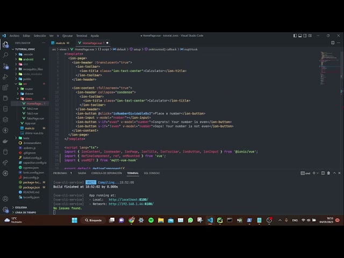Toggle secondary side bar visibility
The width and height of the screenshot is (344, 258).
[305, 35]
